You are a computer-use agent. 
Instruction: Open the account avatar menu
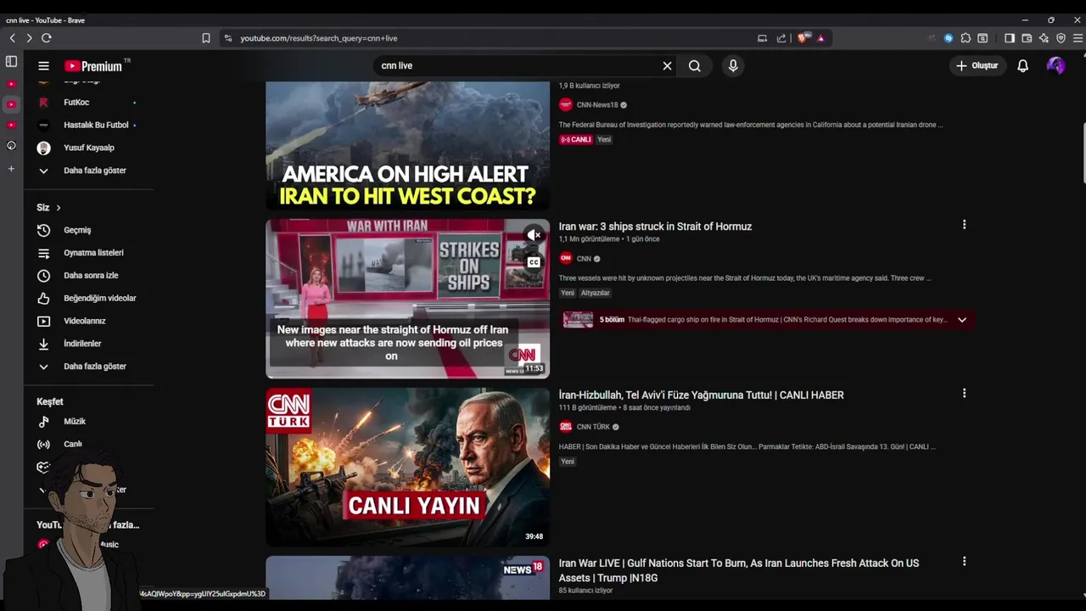tap(1055, 65)
